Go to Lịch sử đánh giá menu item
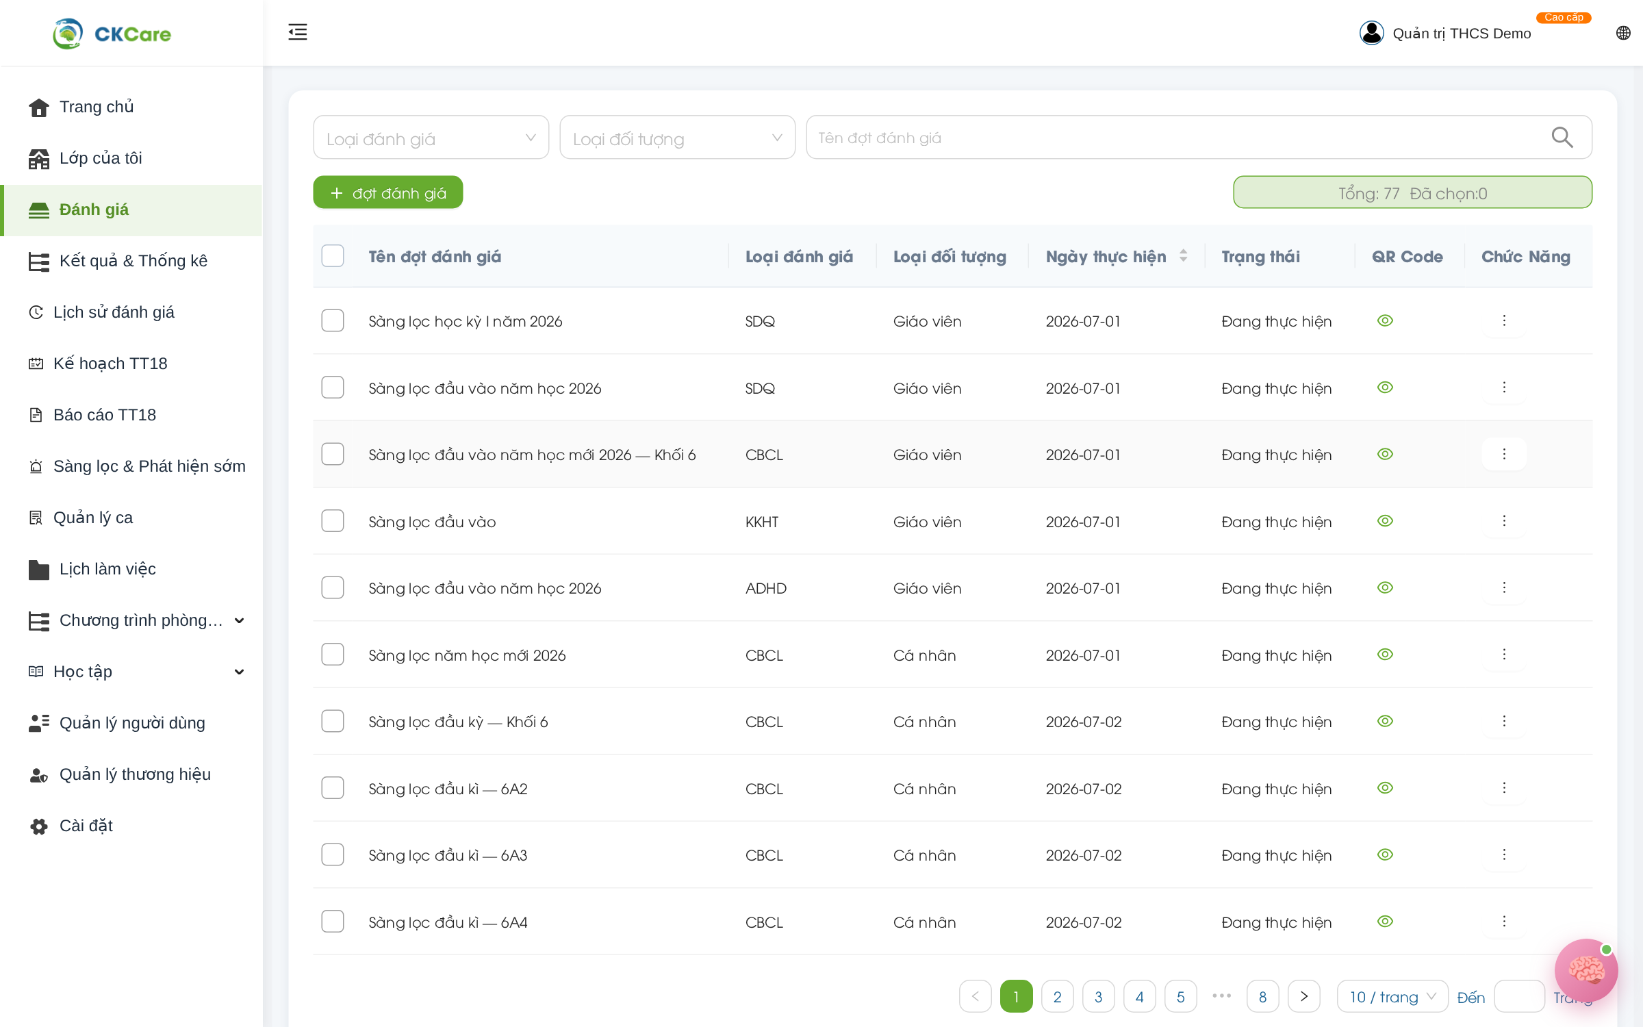 [114, 312]
